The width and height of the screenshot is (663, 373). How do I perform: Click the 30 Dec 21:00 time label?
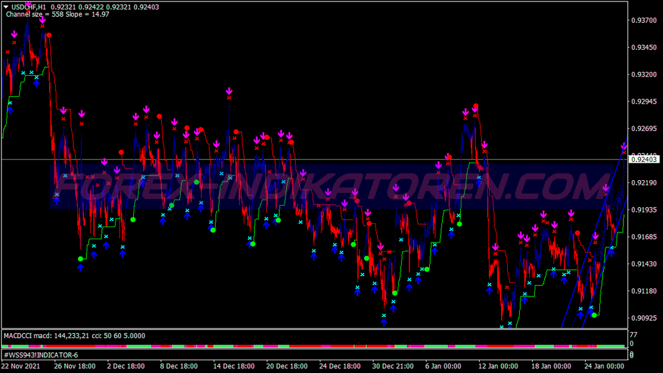pyautogui.click(x=393, y=366)
